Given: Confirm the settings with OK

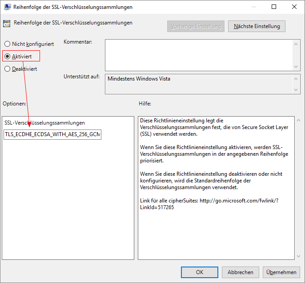Looking at the screenshot, I should 200,272.
